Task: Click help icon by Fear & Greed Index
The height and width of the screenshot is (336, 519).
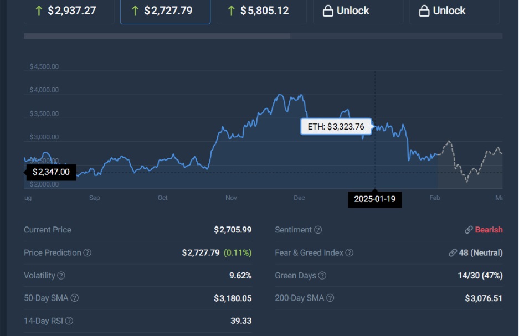Action: point(350,253)
